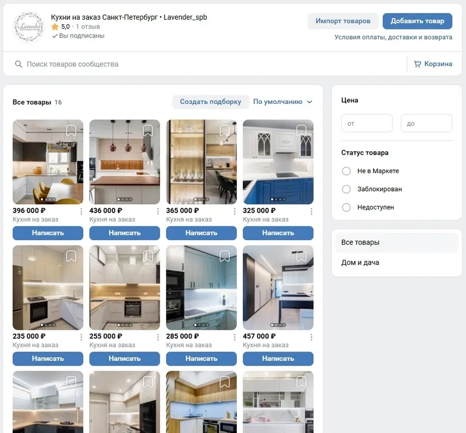Click the minimum price 'от' field
The image size is (466, 433).
tap(367, 124)
